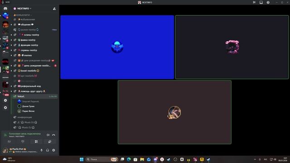This screenshot has height=163, width=290.
Task: Show hidden system tray icons chevron
Action: point(255,159)
